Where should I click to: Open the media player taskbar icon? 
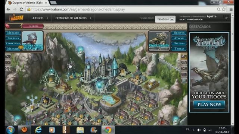tap(52, 130)
